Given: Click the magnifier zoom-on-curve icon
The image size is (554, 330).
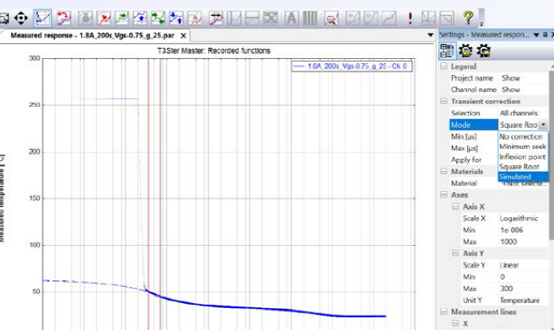Looking at the screenshot, I should pyautogui.click(x=331, y=18).
